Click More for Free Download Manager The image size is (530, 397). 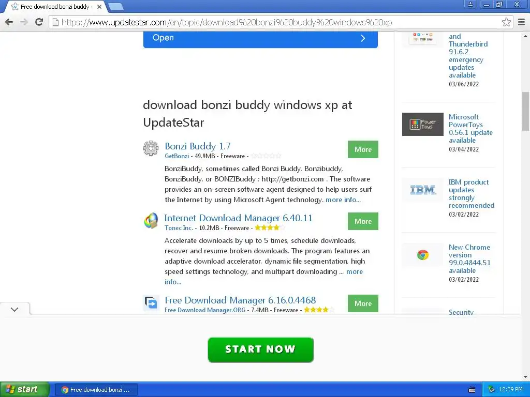(x=363, y=303)
